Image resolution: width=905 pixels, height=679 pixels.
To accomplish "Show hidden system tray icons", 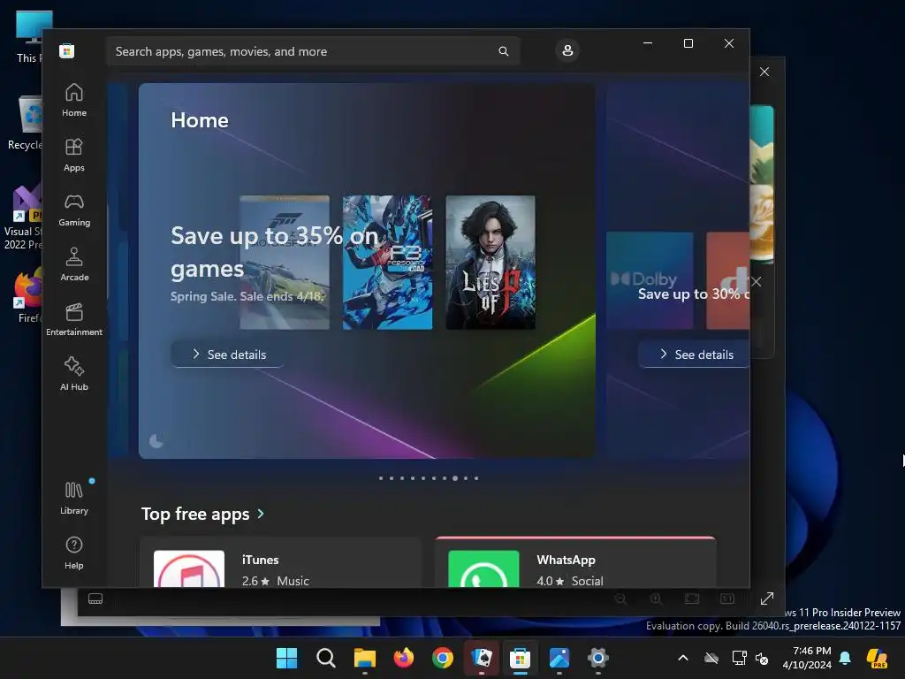I will tap(683, 658).
